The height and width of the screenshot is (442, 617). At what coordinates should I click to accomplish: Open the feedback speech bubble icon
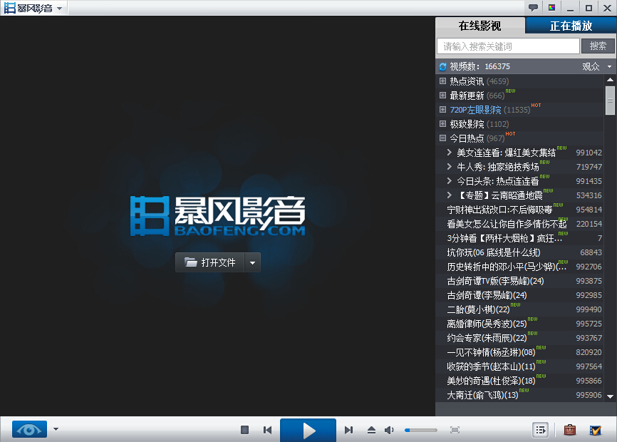coord(533,8)
